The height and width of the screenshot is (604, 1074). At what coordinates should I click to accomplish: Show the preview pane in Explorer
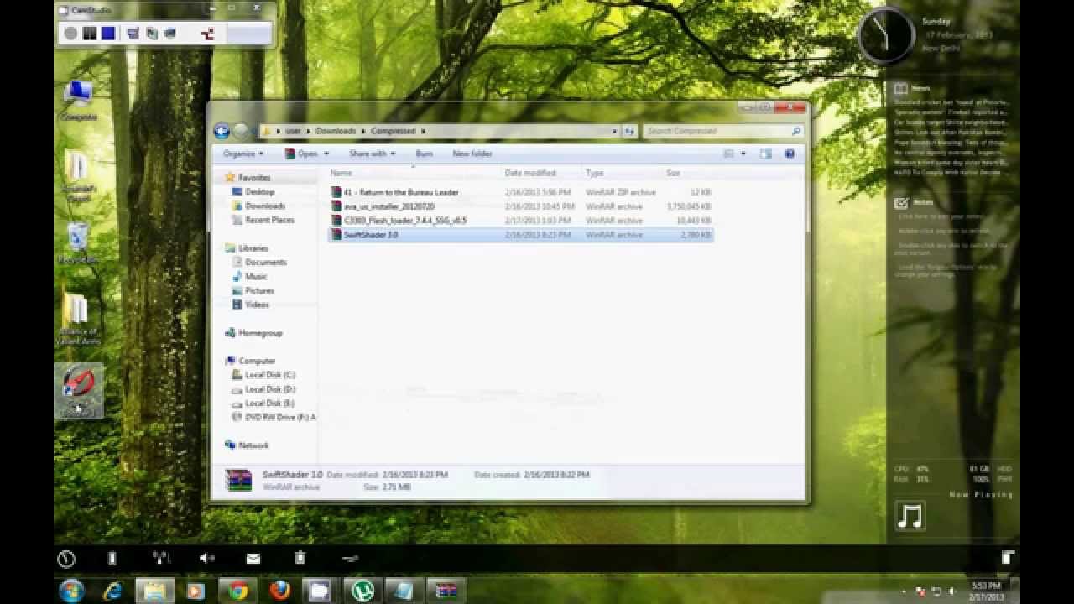coord(765,154)
